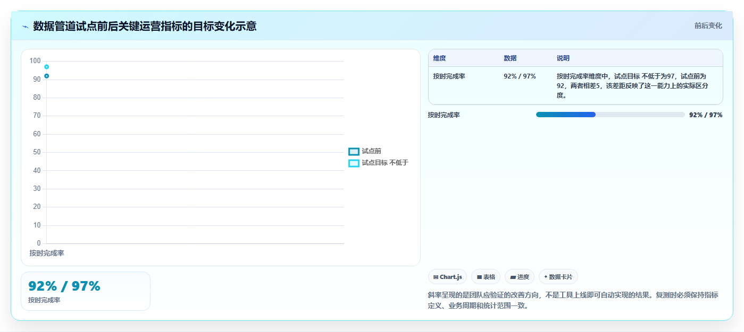The width and height of the screenshot is (744, 332).
Task: Click the y-axis label 50
Action: (x=37, y=152)
